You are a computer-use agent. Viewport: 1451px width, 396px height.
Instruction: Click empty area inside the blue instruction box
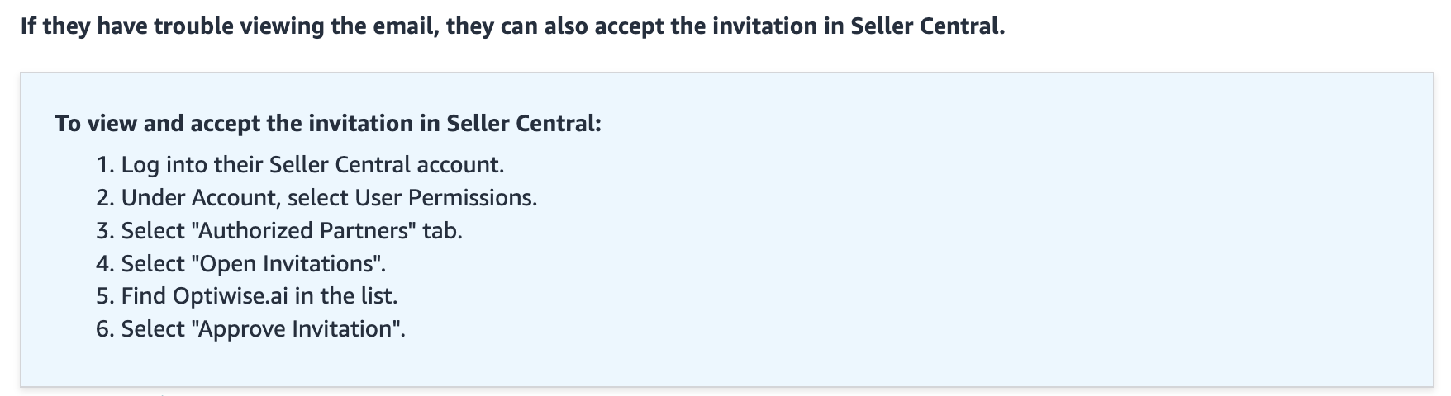[x=992, y=247]
